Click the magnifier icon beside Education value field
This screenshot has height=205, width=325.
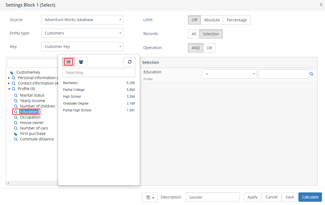coord(312,74)
